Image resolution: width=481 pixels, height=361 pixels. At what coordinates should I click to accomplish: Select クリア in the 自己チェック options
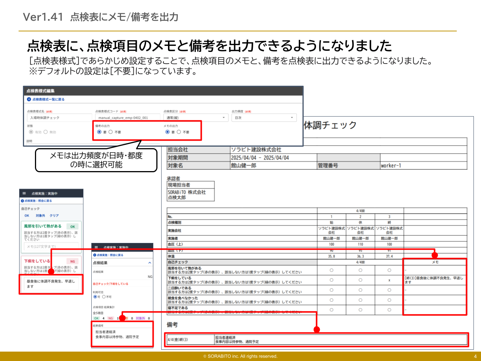[x=54, y=215]
